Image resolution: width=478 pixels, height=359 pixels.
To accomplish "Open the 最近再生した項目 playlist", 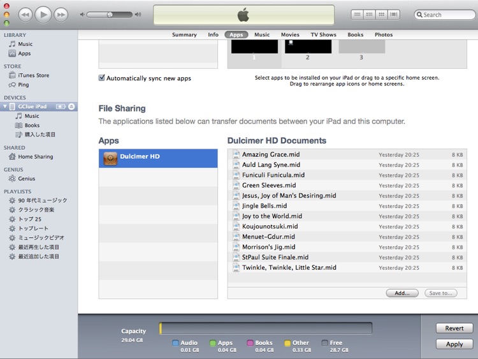I will (39, 247).
